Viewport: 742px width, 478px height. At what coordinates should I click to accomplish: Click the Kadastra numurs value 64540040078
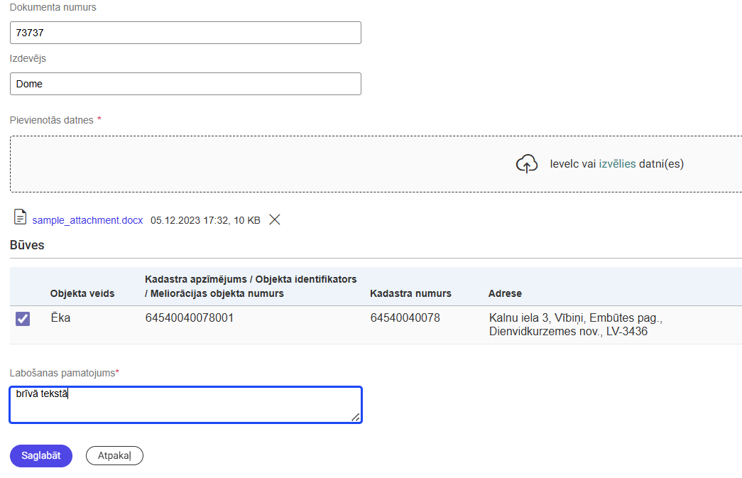click(x=405, y=318)
